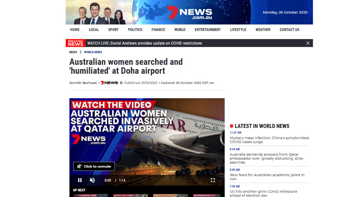Click the 7NEWS logo in the byline
Screen dimensions: 350x197
[109, 83]
